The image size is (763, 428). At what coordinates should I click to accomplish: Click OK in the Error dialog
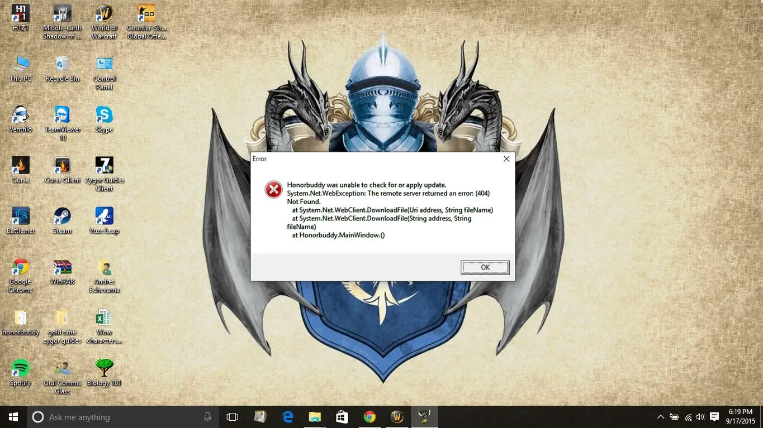click(x=485, y=267)
